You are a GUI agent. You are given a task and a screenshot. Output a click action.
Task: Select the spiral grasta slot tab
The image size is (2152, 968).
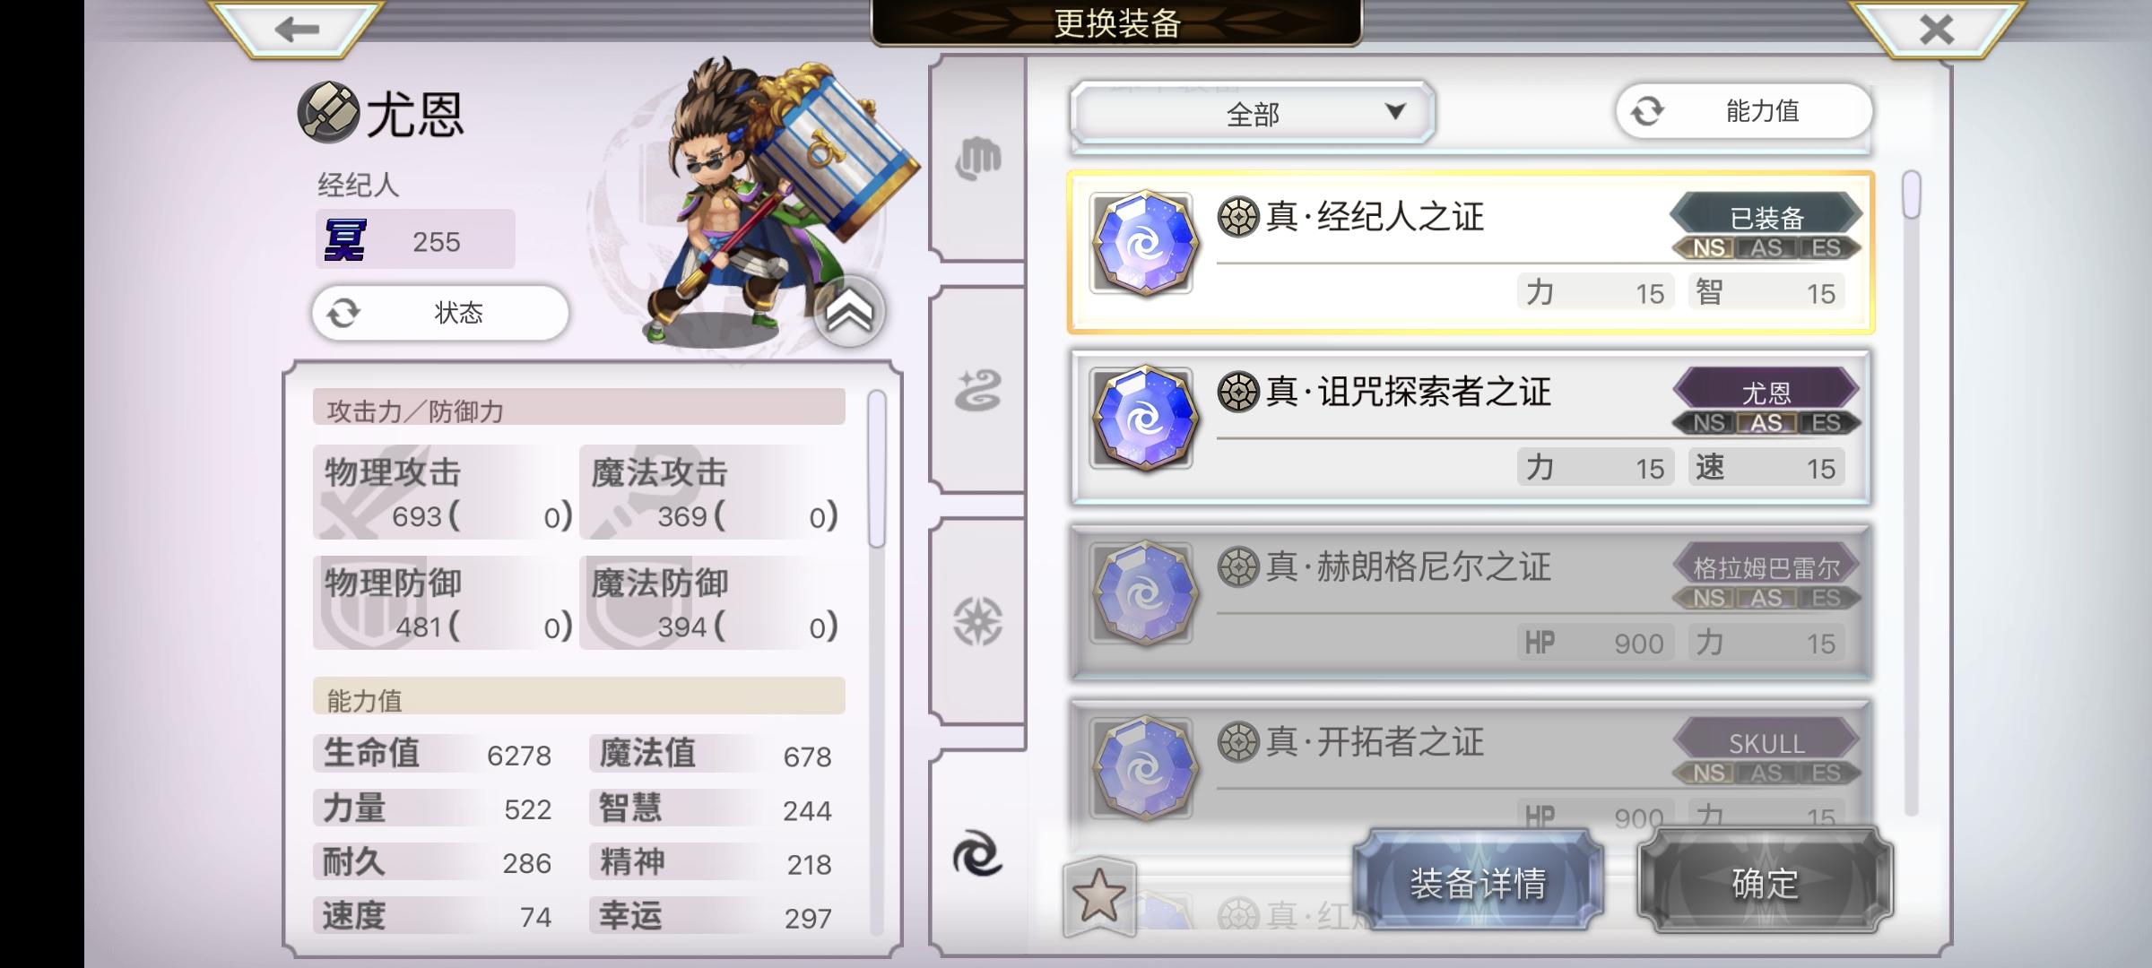(977, 853)
